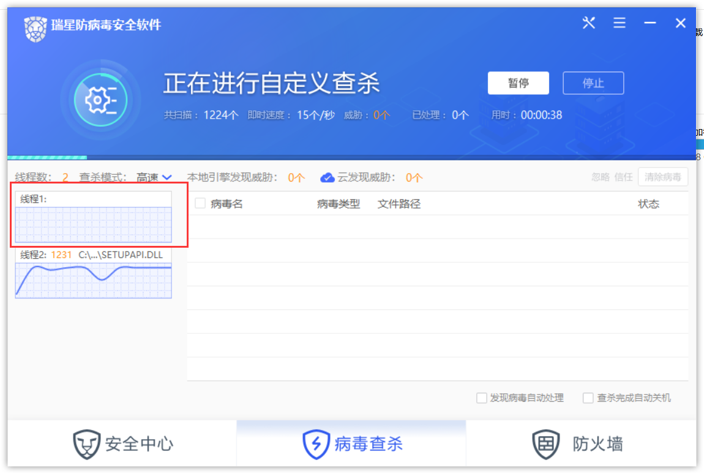This screenshot has height=474, width=704.
Task: Open the 查杀模式 高速 dropdown
Action: [154, 177]
